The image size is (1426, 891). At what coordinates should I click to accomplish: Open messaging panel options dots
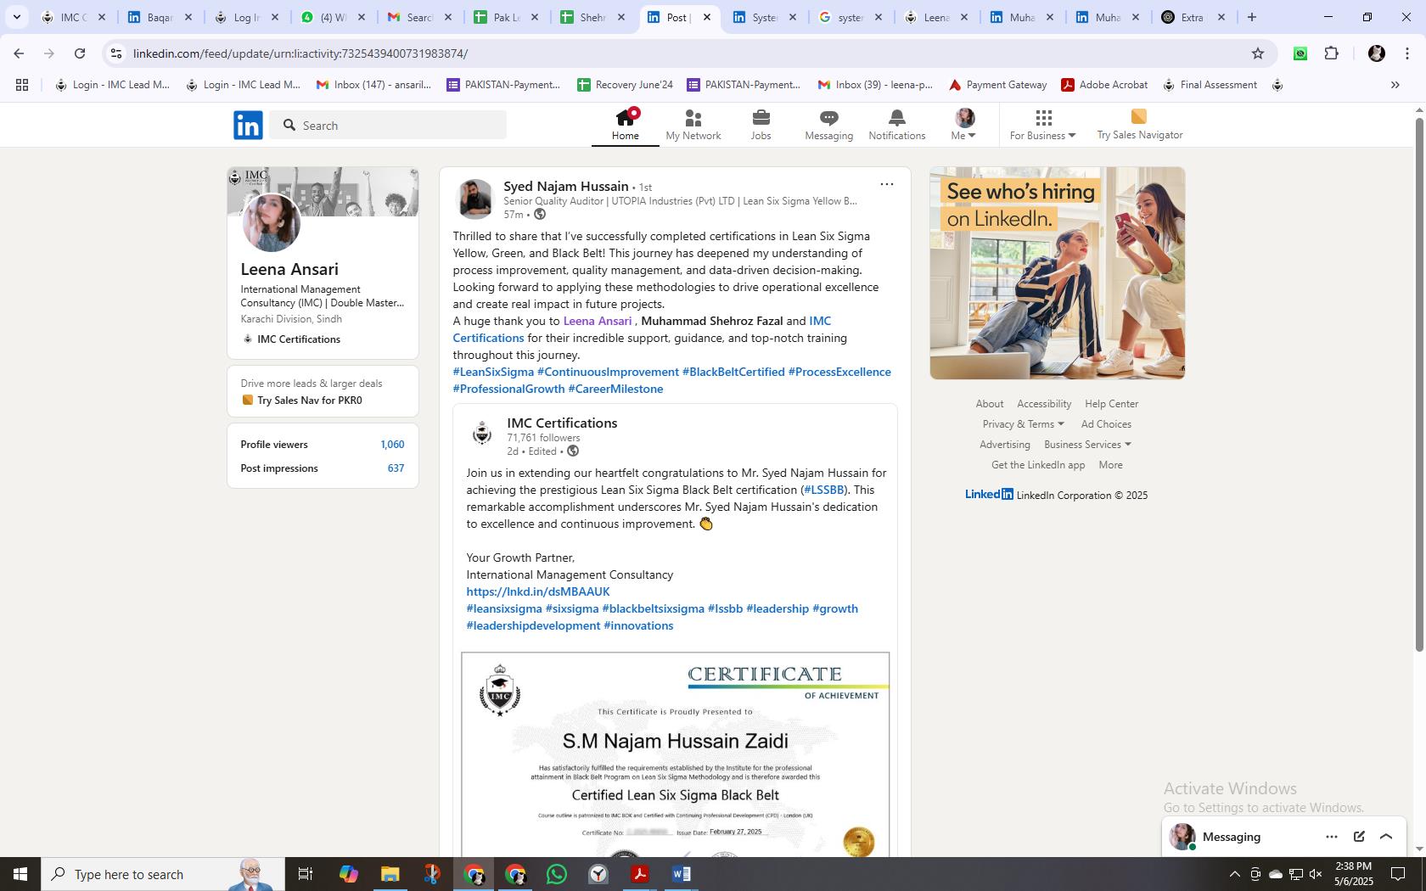[1331, 837]
